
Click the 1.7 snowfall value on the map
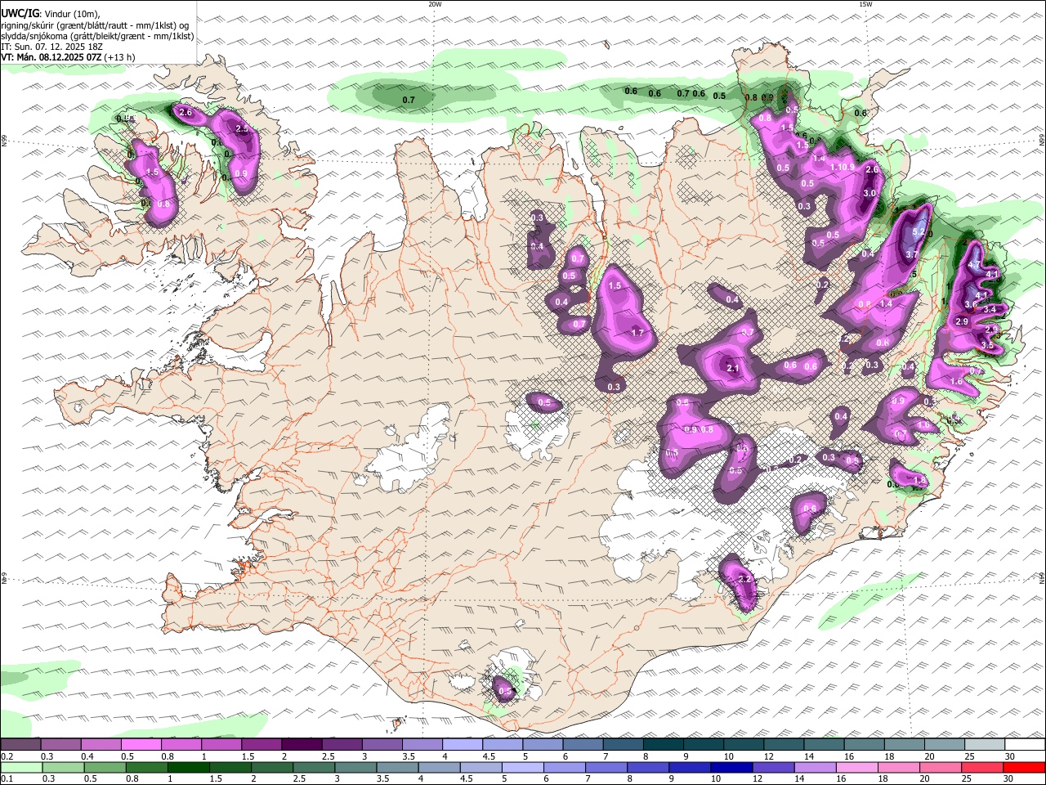click(638, 332)
